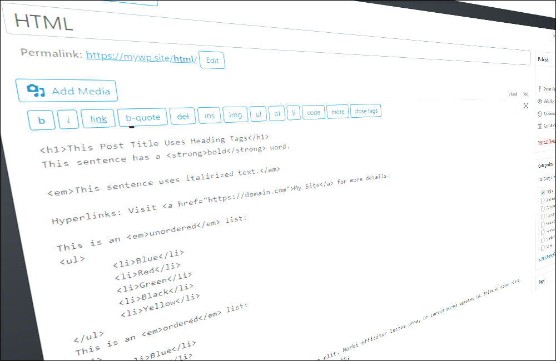Click the Add Media button

tap(67, 91)
